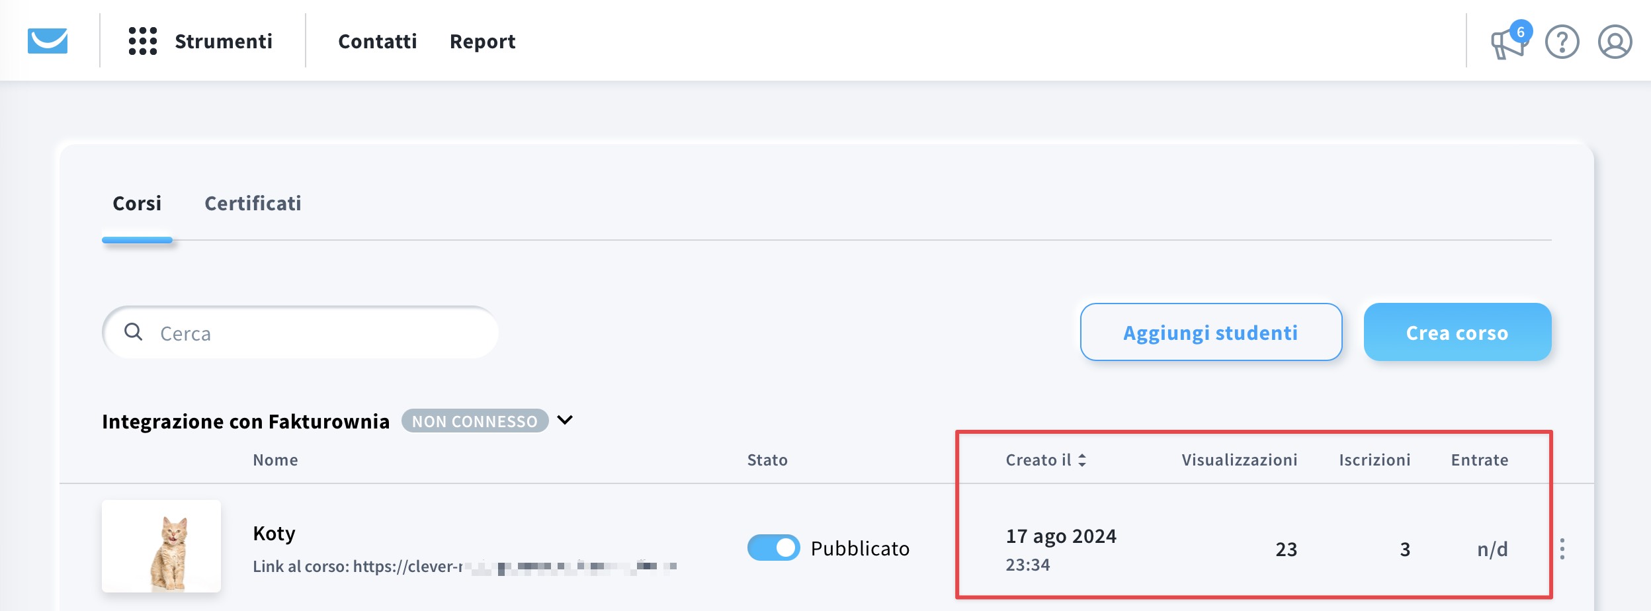Open the Koty course name
This screenshot has width=1651, height=611.
tap(274, 534)
